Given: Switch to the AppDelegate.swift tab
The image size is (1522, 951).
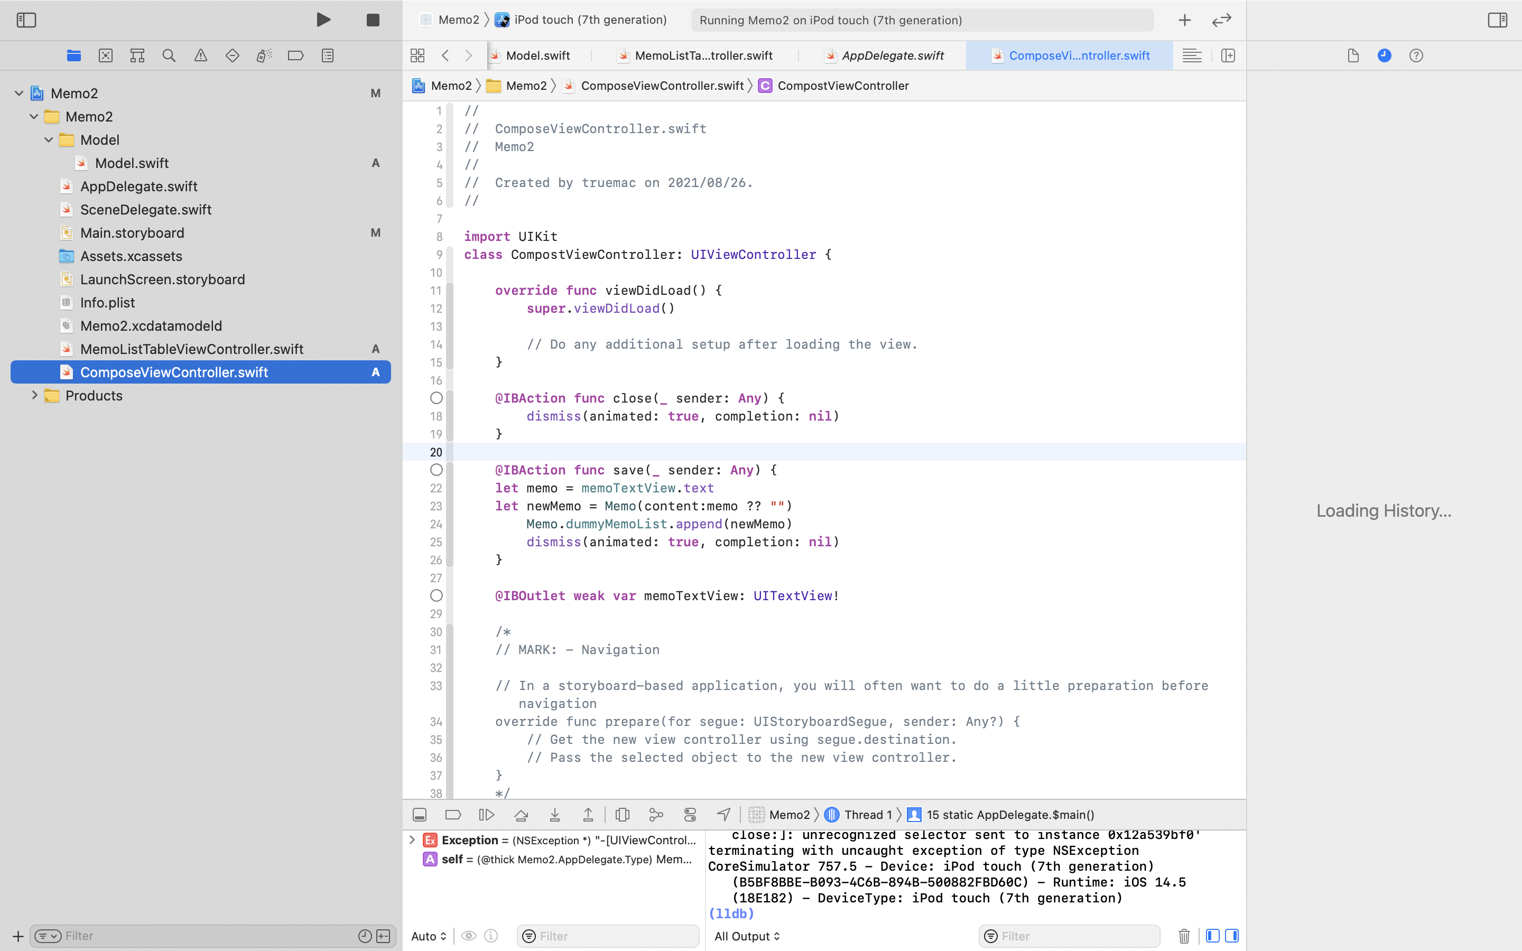Looking at the screenshot, I should click(x=892, y=55).
